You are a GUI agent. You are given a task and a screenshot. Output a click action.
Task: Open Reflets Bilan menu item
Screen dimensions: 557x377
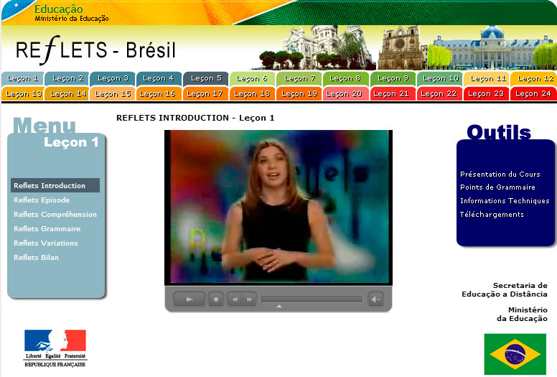coord(36,257)
